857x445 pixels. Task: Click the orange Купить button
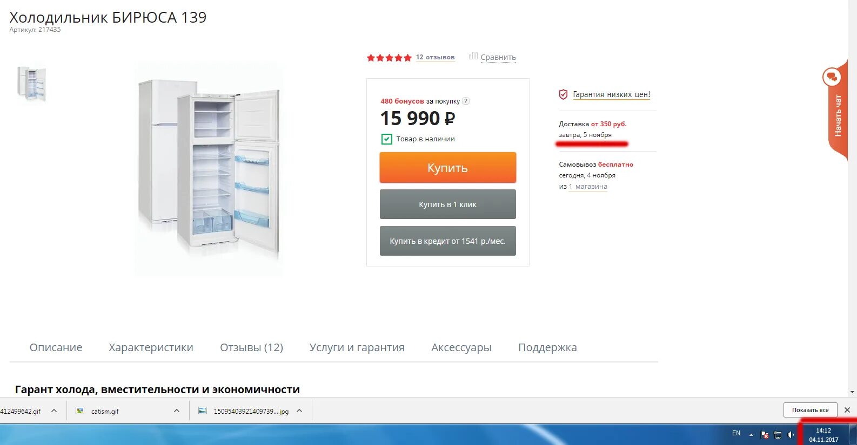pos(448,168)
